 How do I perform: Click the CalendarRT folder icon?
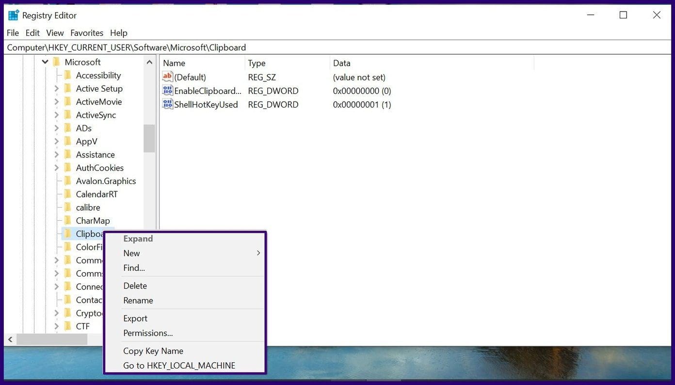(x=68, y=194)
